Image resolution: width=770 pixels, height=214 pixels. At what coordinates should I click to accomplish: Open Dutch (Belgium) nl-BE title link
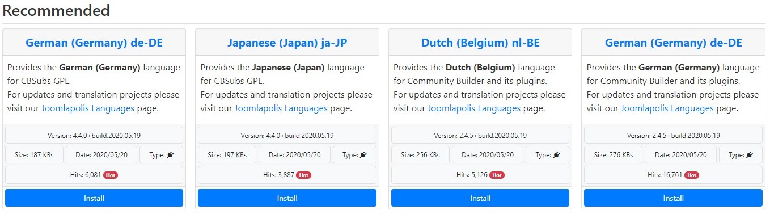pos(480,43)
